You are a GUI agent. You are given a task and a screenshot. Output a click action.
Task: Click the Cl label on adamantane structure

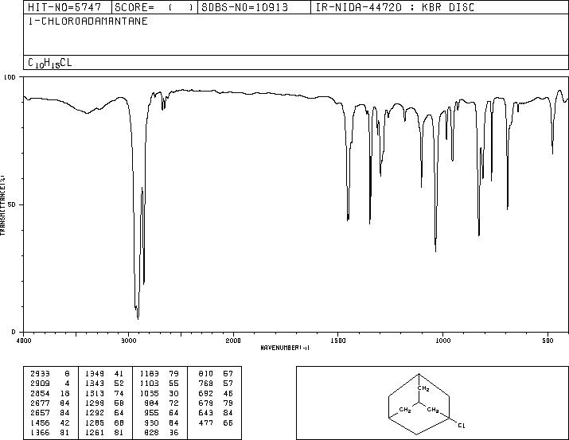point(461,425)
